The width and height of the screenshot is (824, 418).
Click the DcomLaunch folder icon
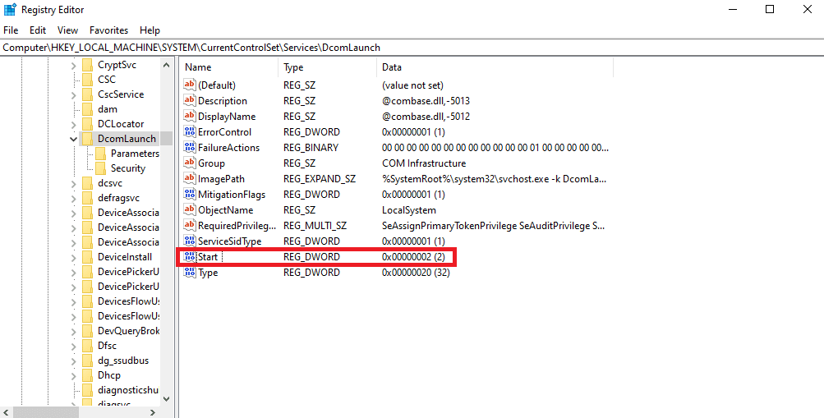(88, 139)
